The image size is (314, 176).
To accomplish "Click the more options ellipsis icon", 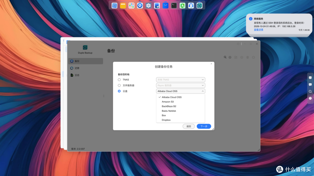I will [x=254, y=57].
